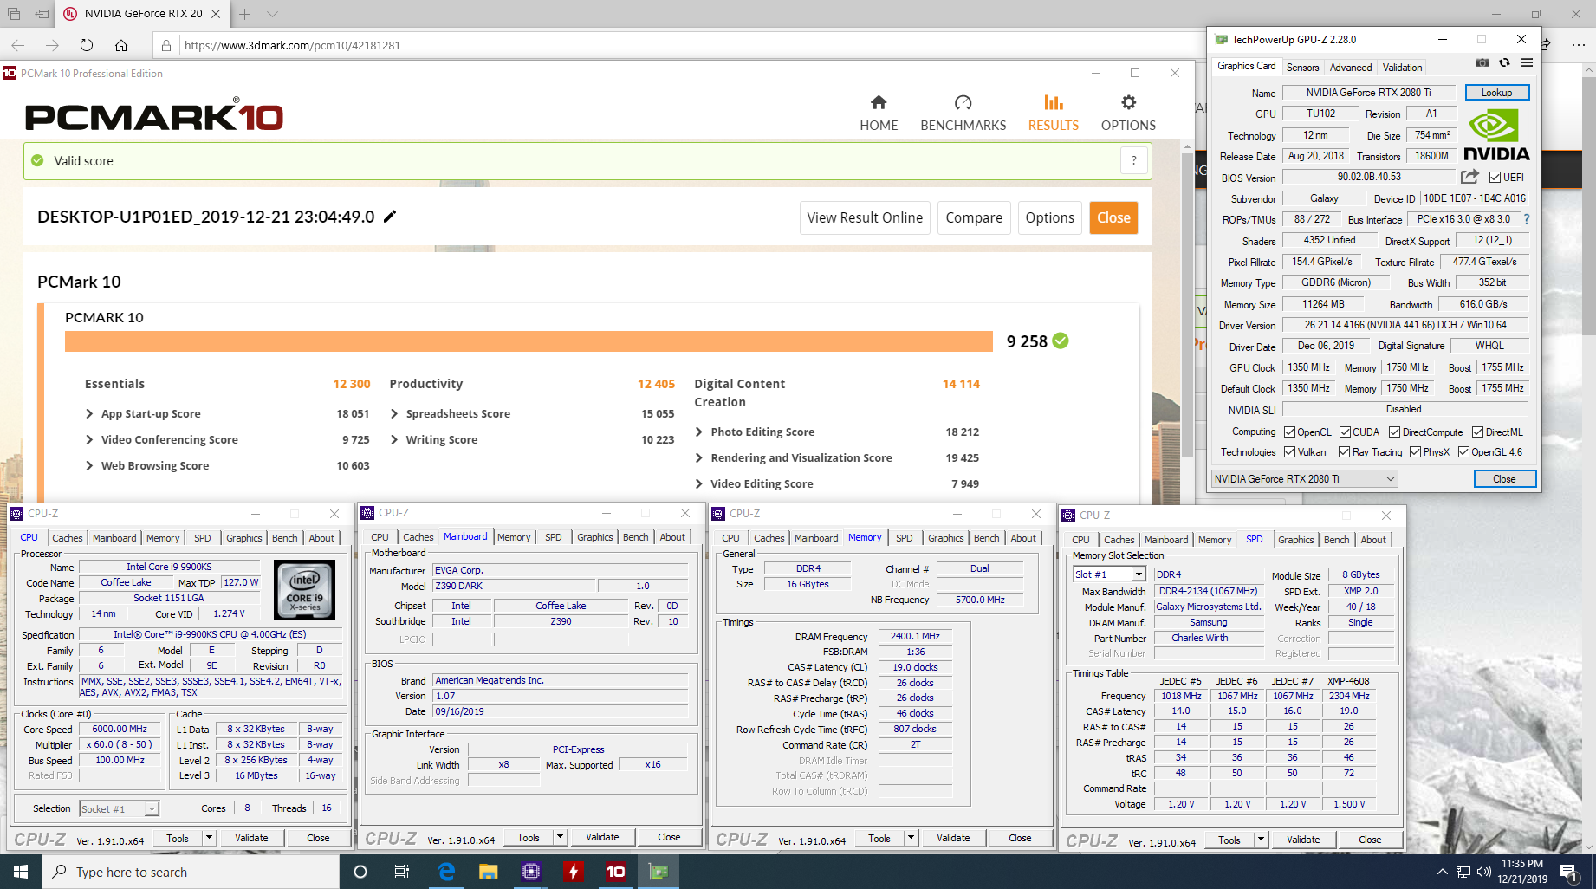1596x889 pixels.
Task: Click the BIOS export share icon in GPU-Z
Action: pyautogui.click(x=1469, y=177)
